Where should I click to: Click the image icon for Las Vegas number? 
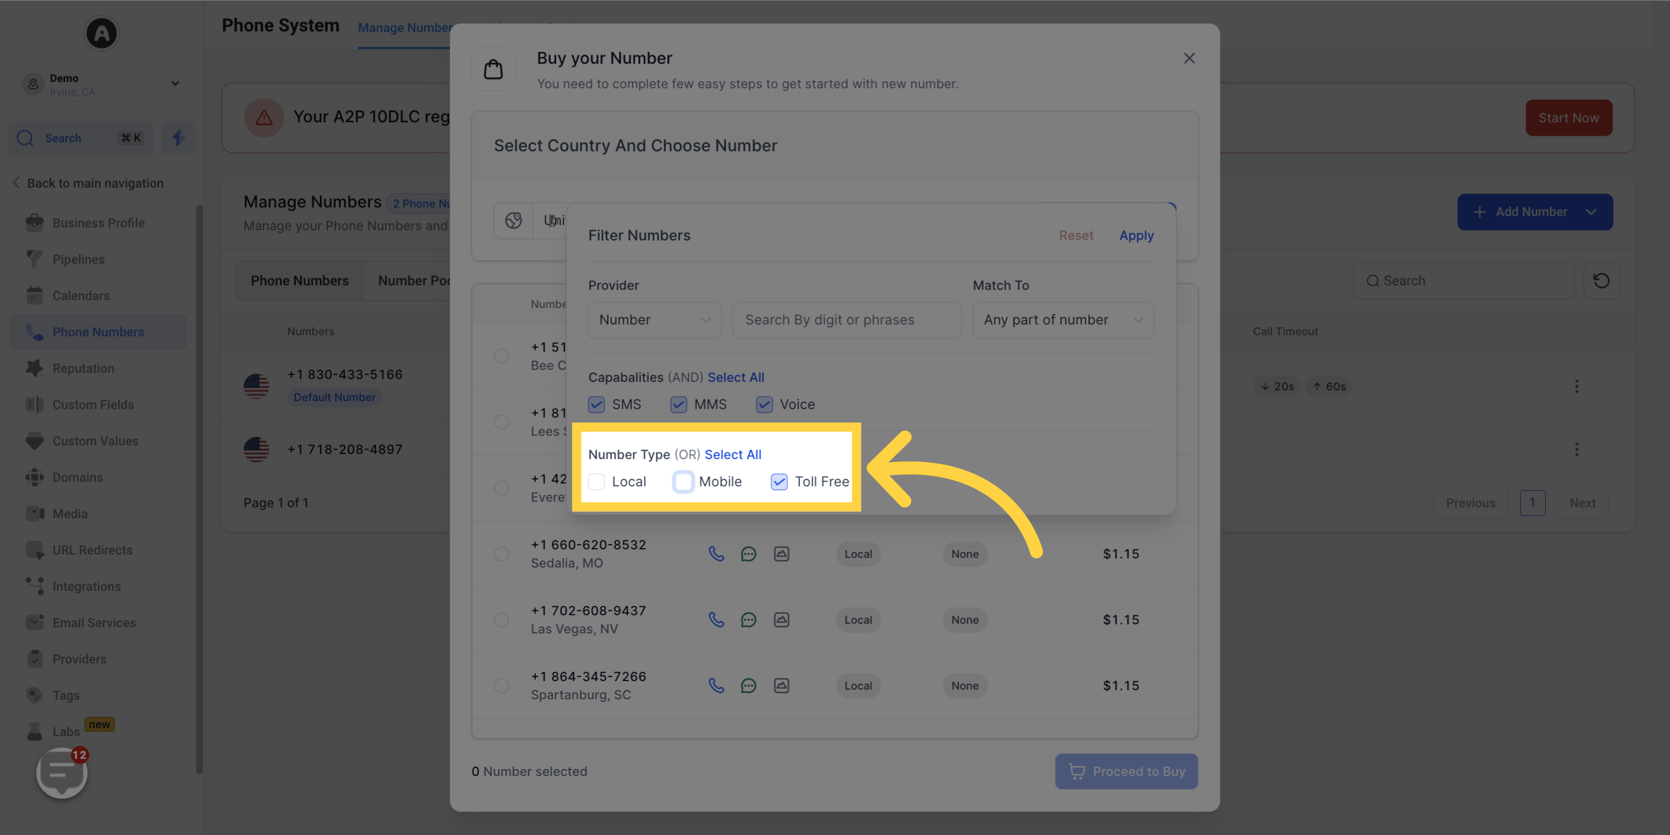point(782,620)
